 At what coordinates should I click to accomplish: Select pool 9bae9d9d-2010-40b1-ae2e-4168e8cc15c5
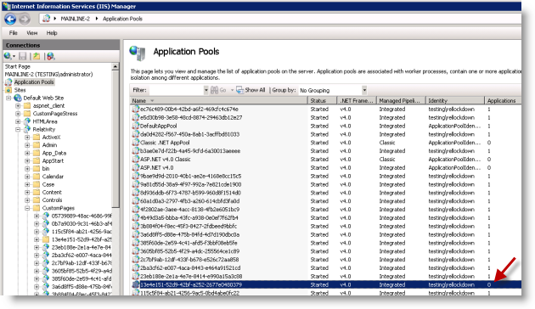(x=326, y=176)
